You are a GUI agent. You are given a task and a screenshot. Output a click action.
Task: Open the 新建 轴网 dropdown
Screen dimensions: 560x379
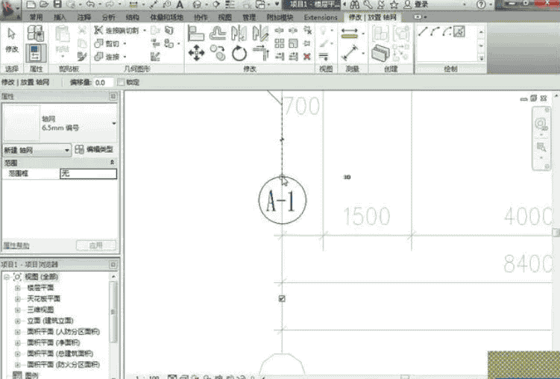coord(37,150)
